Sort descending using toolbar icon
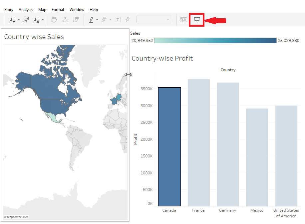 coord(76,20)
